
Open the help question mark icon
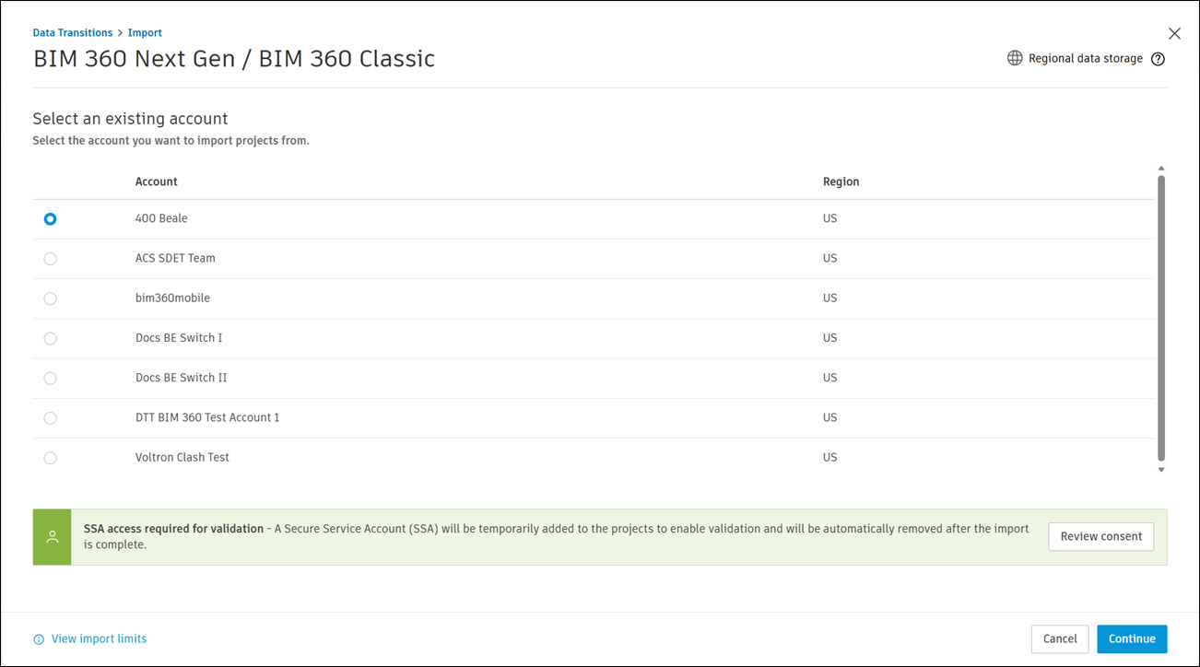(1159, 59)
